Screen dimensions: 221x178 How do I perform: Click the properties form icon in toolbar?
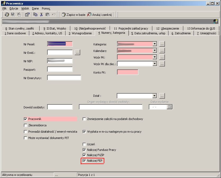[27, 15]
